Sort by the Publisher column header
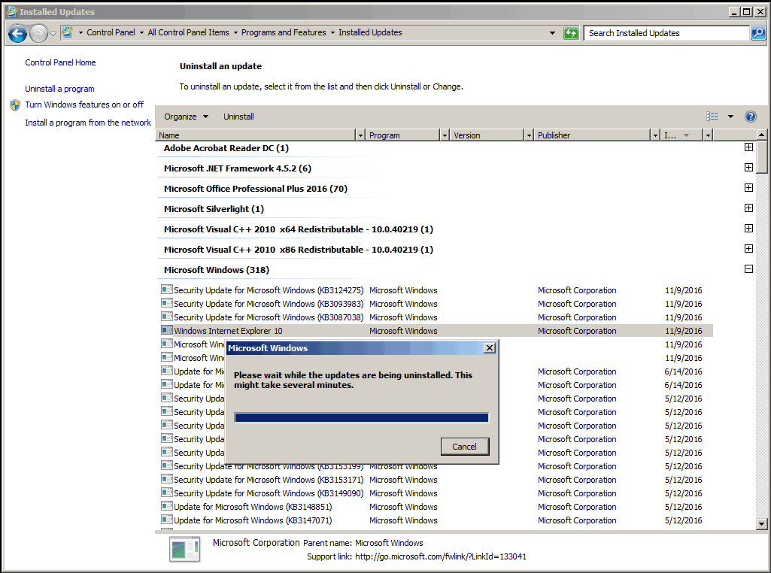 [x=593, y=135]
